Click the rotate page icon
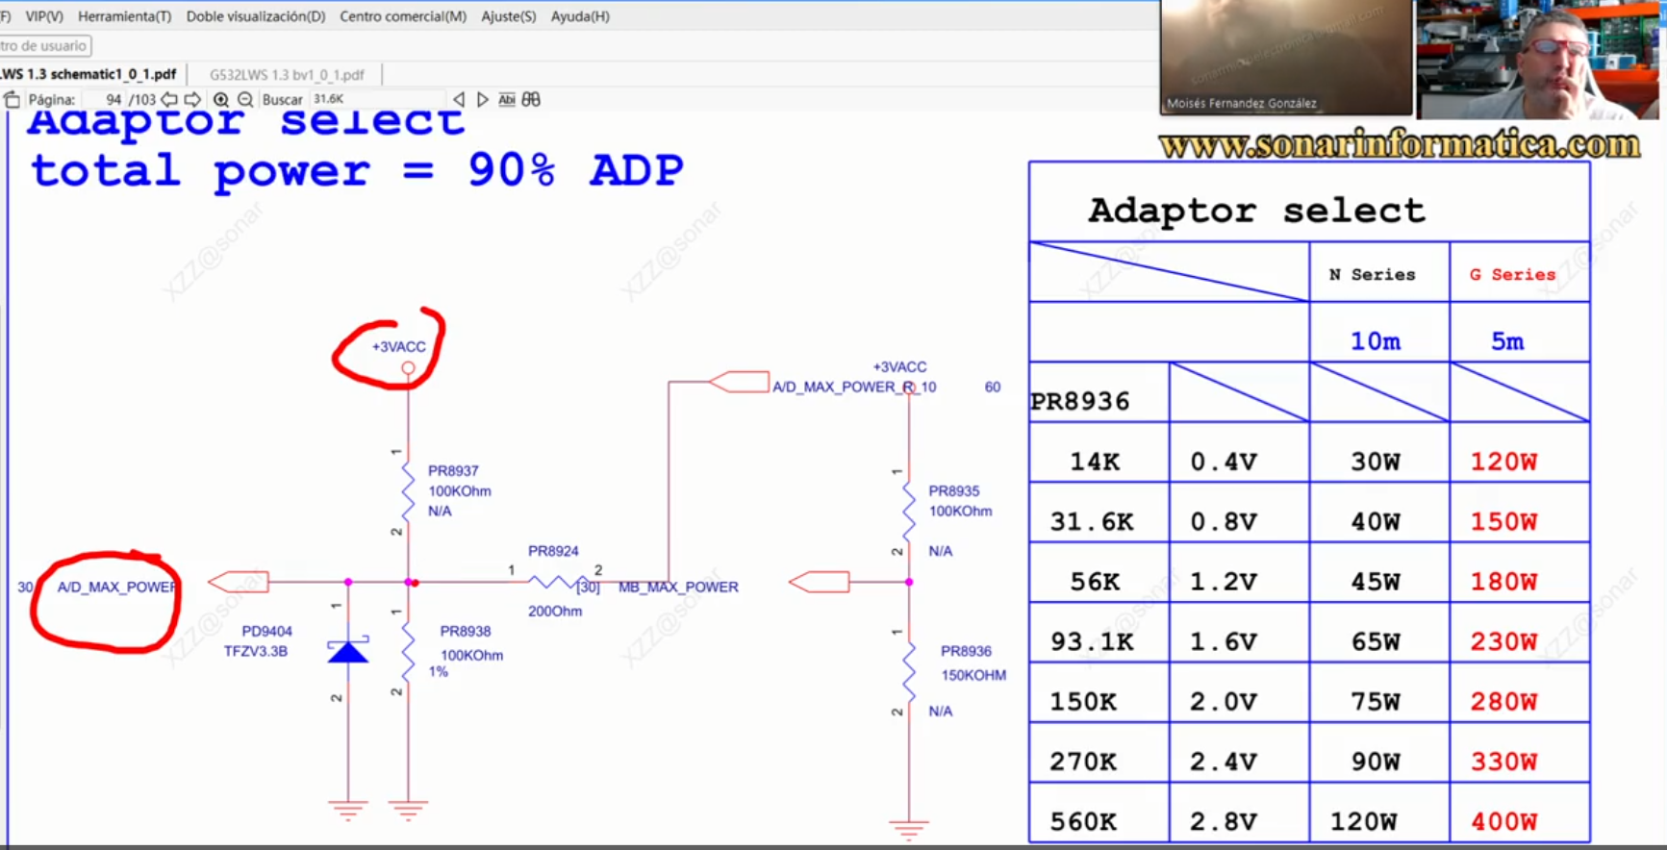1667x850 pixels. [x=12, y=100]
